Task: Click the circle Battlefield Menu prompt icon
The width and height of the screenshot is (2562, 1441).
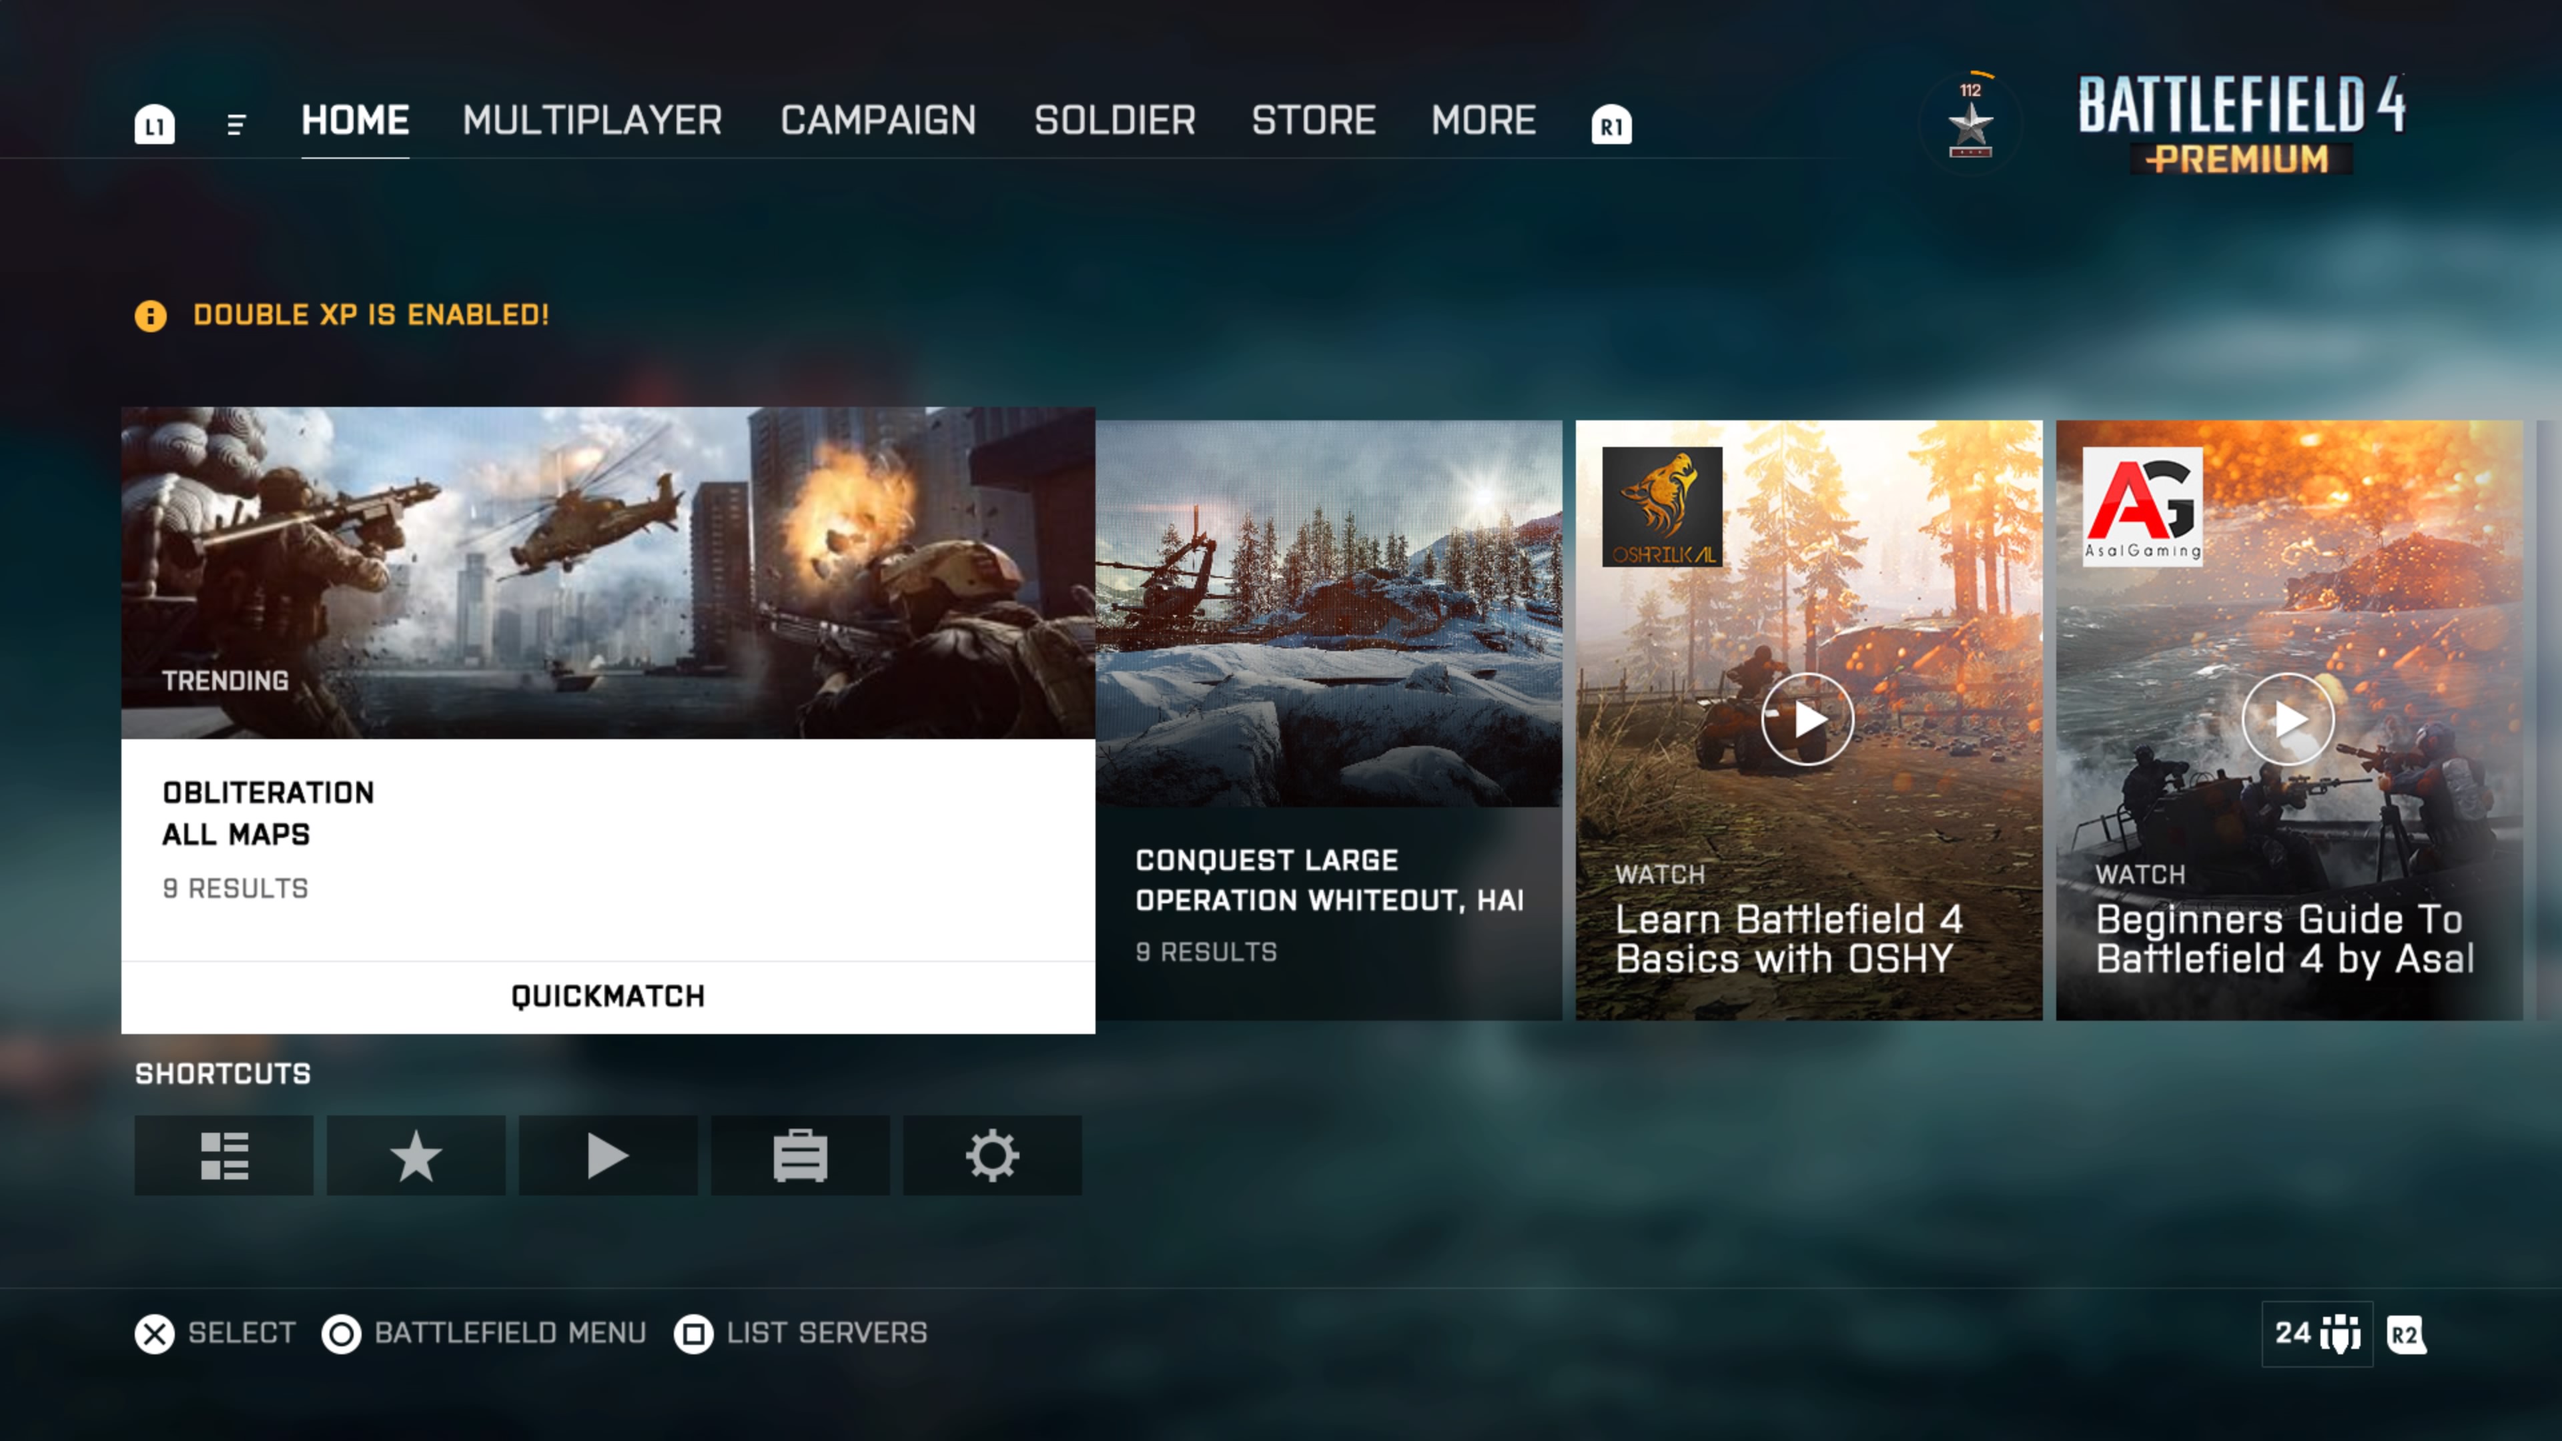Action: 341,1334
